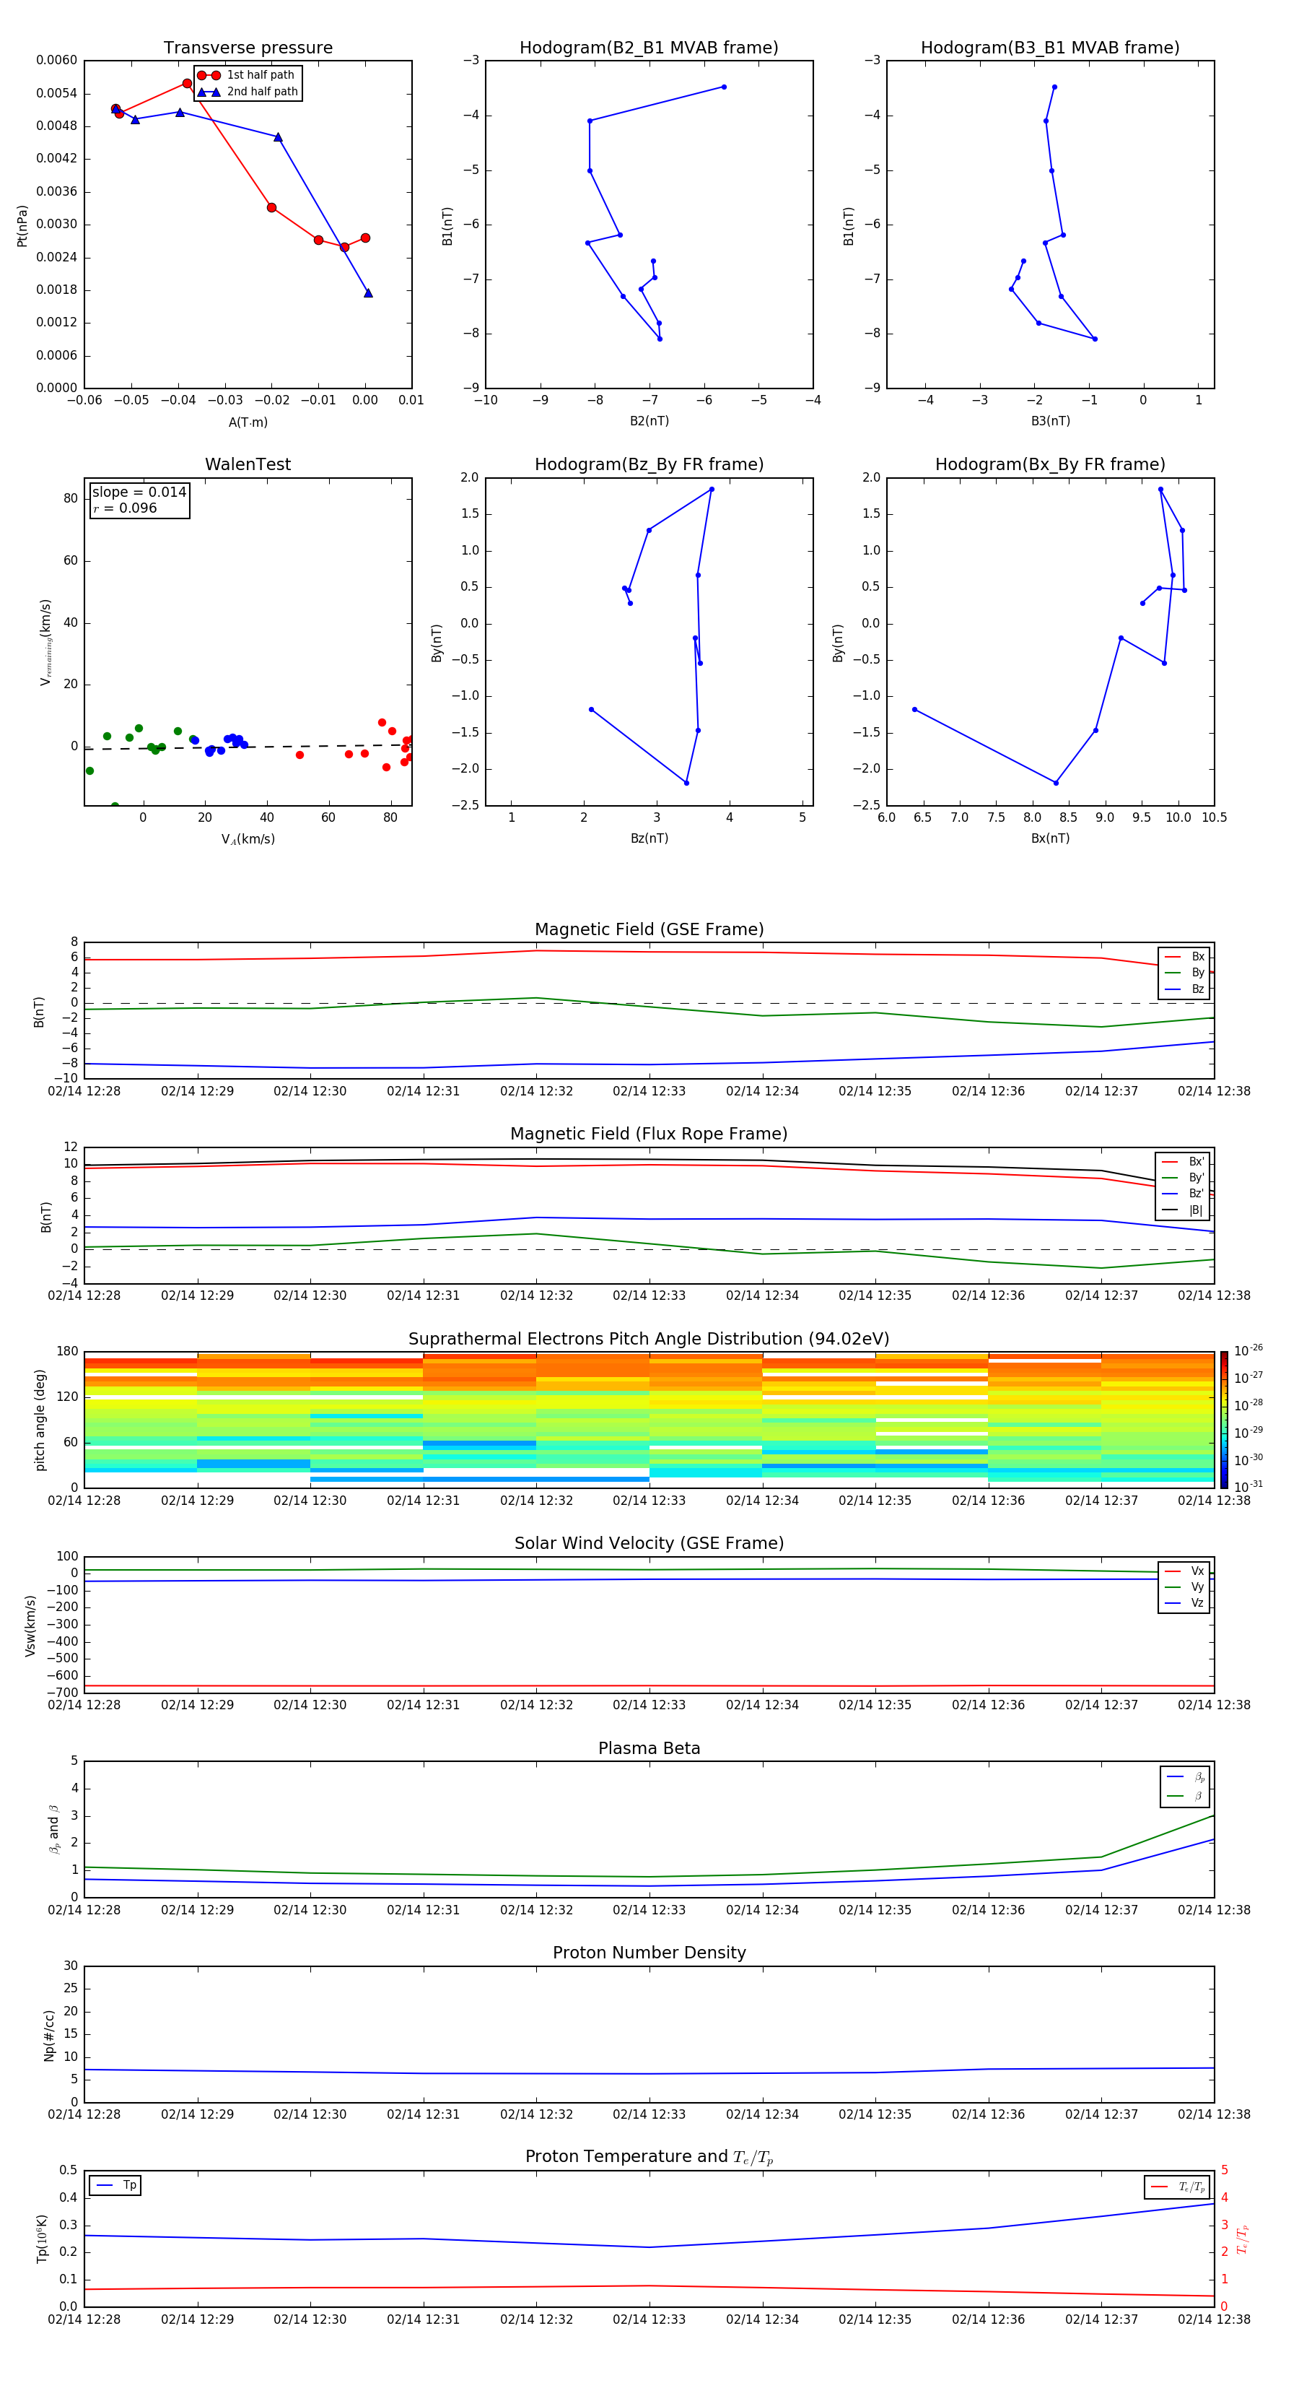The height and width of the screenshot is (2383, 1299).
Task: Select the "r = 0.096" annotation
Action: tap(125, 508)
